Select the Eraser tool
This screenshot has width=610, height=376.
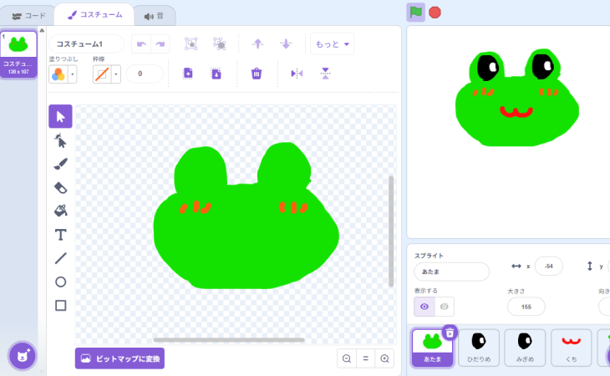click(60, 187)
